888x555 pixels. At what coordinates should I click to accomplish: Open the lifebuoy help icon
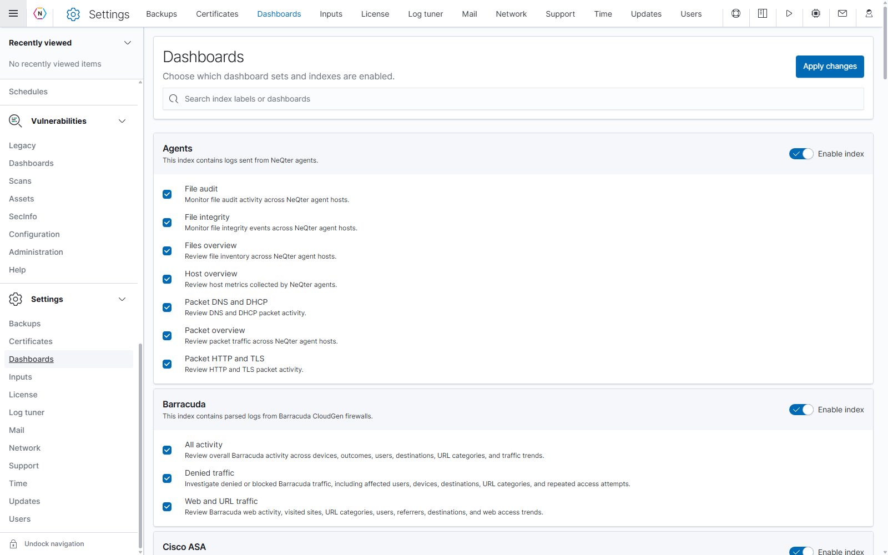coord(736,13)
